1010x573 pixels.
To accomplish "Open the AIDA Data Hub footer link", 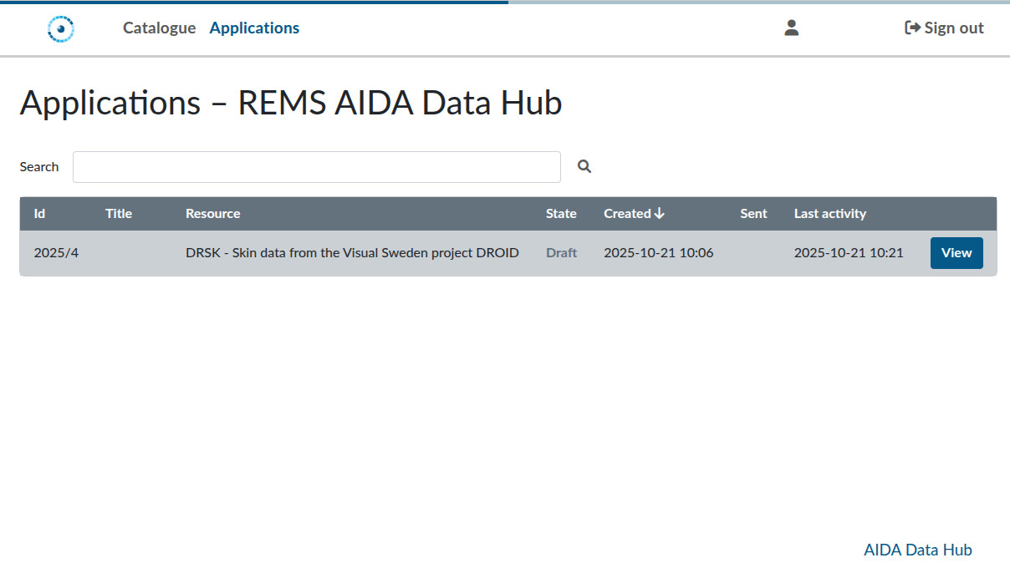I will pyautogui.click(x=917, y=550).
